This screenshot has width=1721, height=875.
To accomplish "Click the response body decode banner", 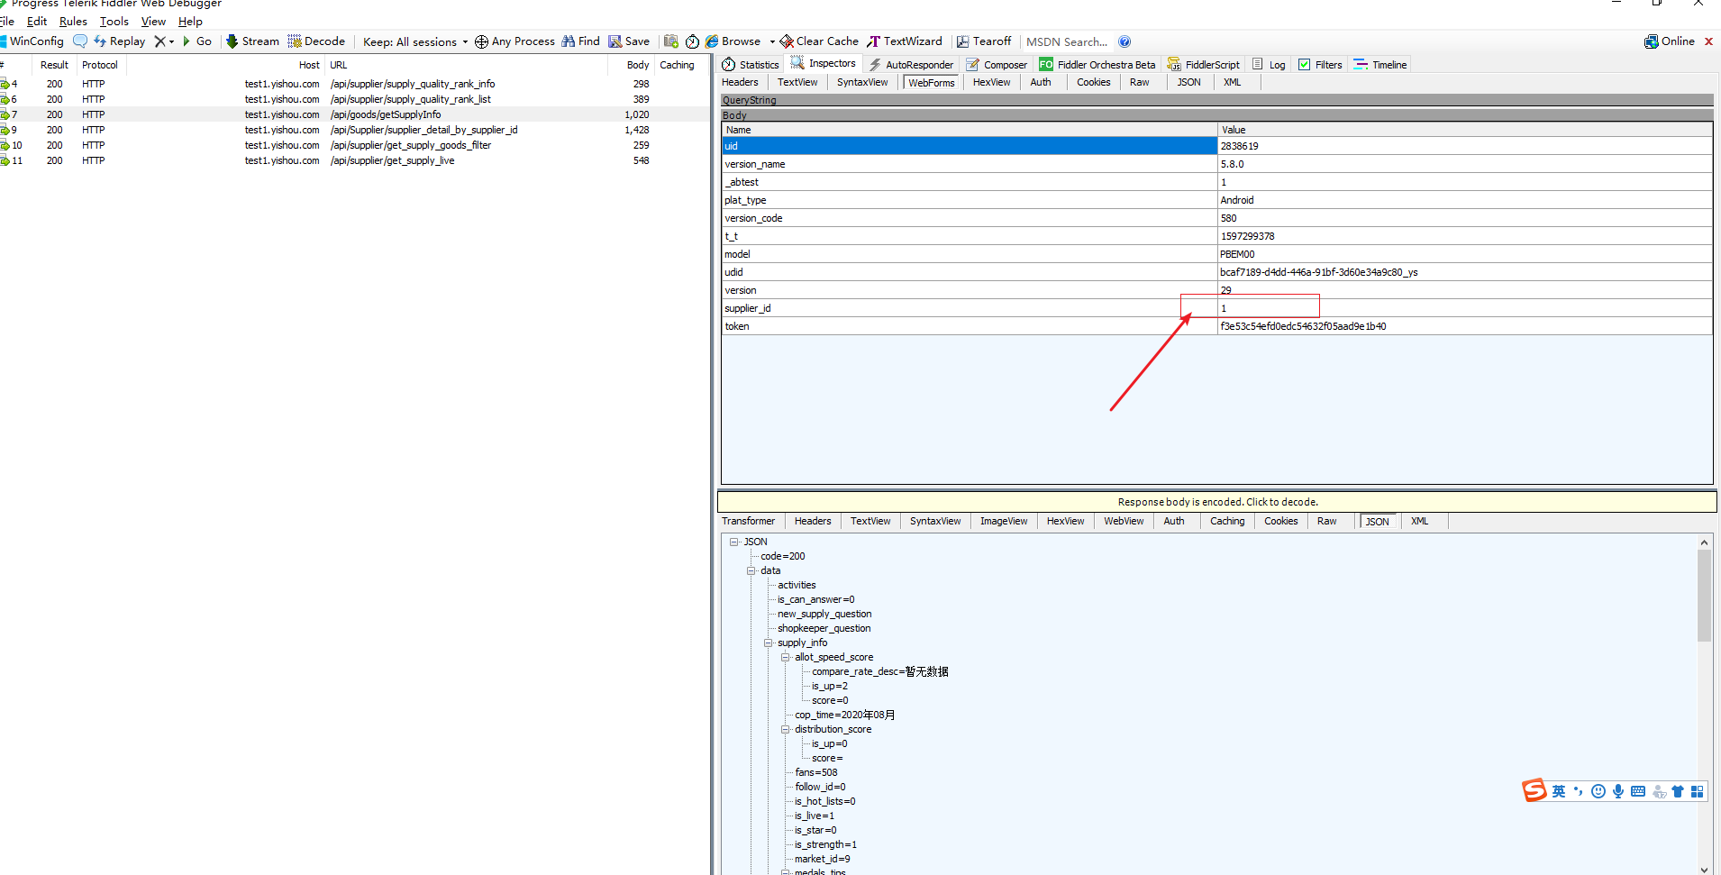I will 1217,502.
